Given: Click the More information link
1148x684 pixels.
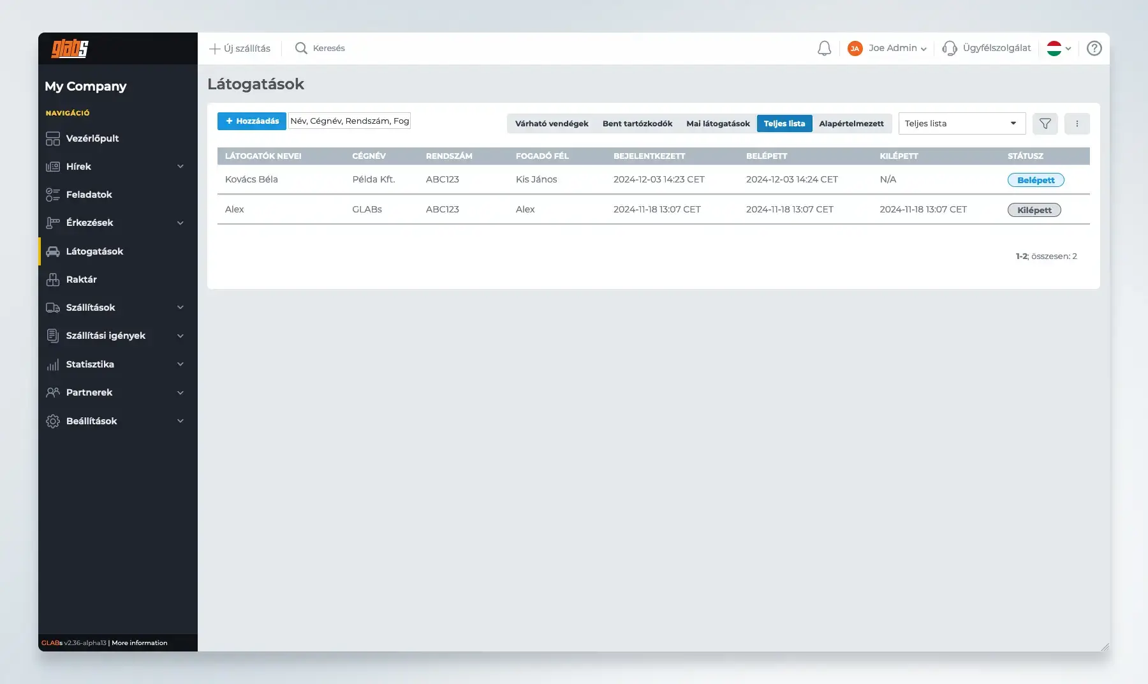Looking at the screenshot, I should click(x=140, y=643).
